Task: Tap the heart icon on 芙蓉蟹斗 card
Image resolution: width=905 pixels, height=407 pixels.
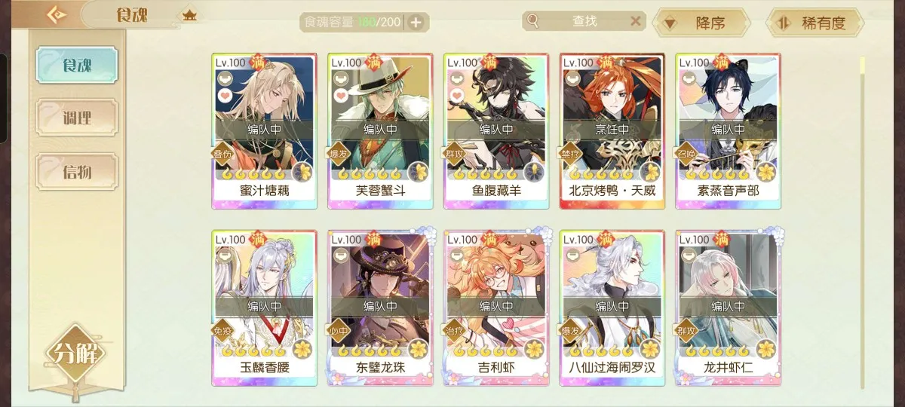Action: pos(341,96)
